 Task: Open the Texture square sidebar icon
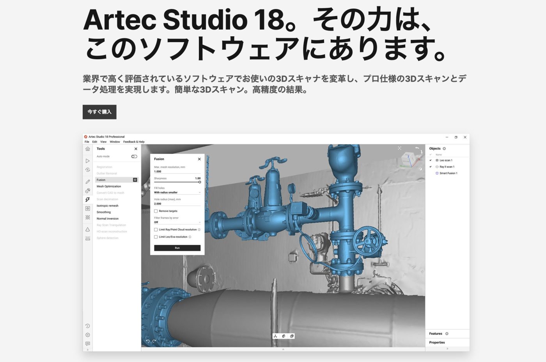[x=88, y=209]
